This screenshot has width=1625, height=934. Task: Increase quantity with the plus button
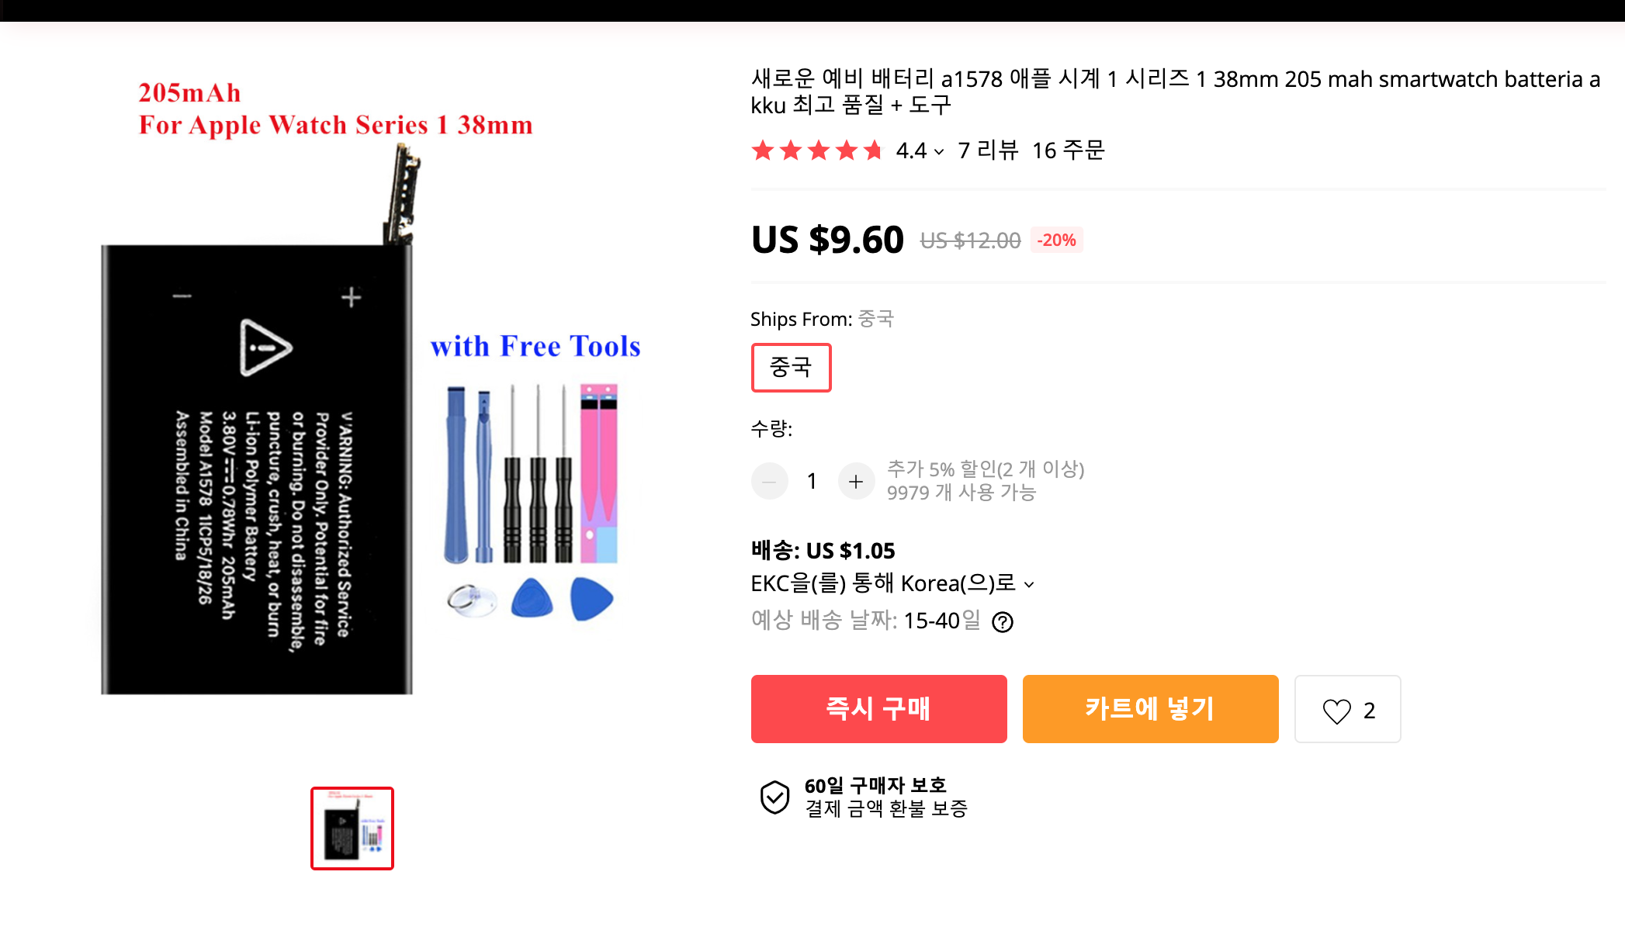[x=856, y=482]
